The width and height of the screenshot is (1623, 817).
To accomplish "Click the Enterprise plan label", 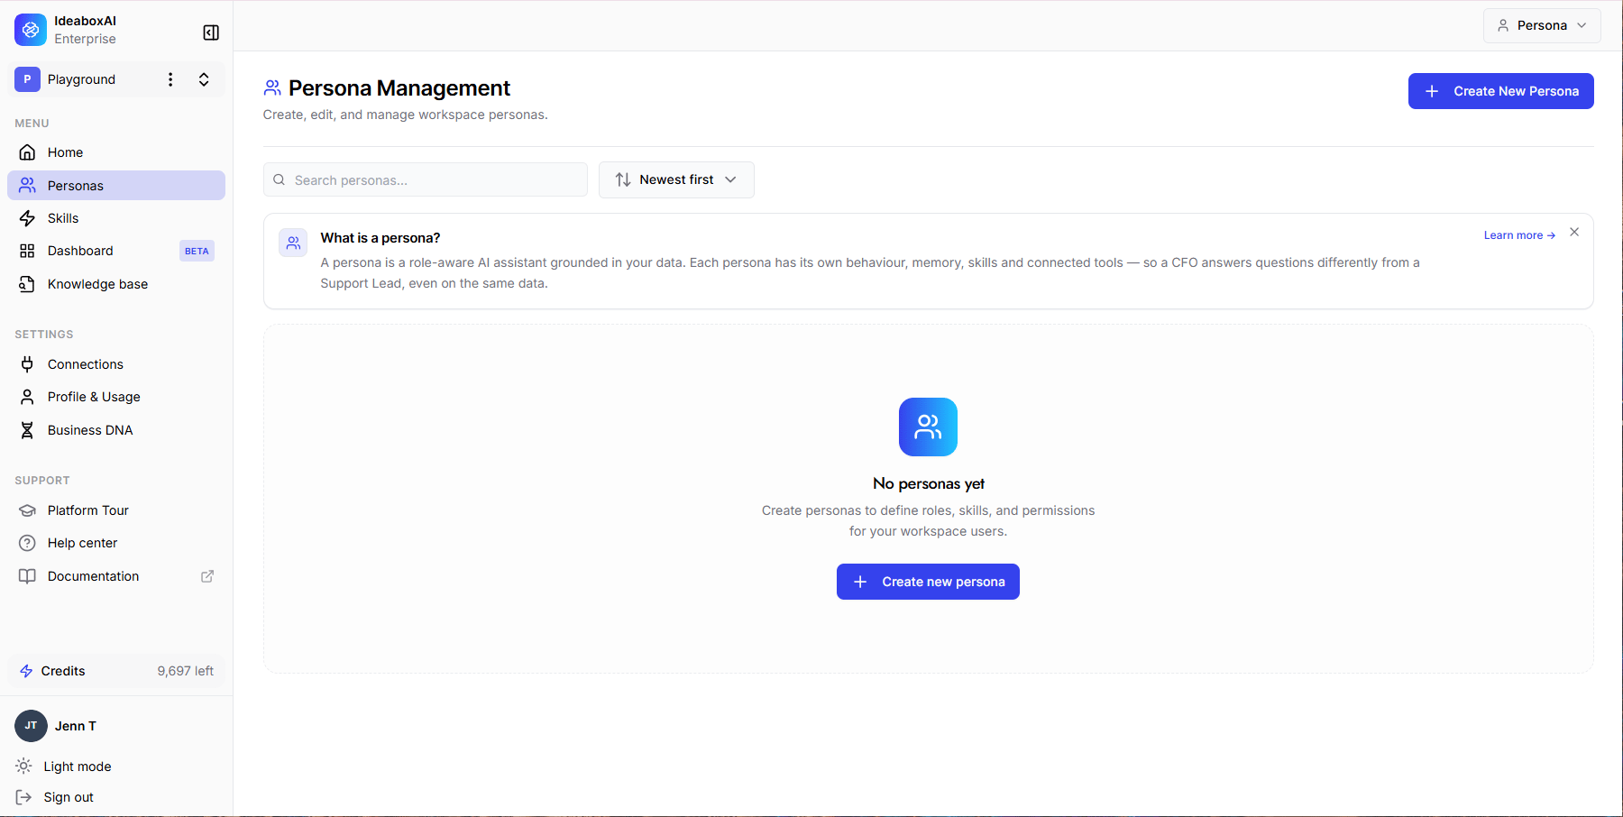I will tap(85, 39).
